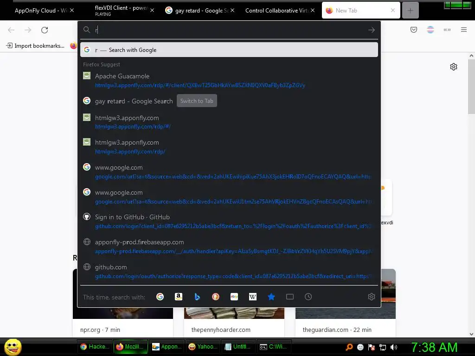Click the browser back arrow
The width and height of the screenshot is (475, 356).
pos(11,30)
